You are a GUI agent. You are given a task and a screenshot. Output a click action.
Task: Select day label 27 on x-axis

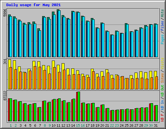coord(136,125)
